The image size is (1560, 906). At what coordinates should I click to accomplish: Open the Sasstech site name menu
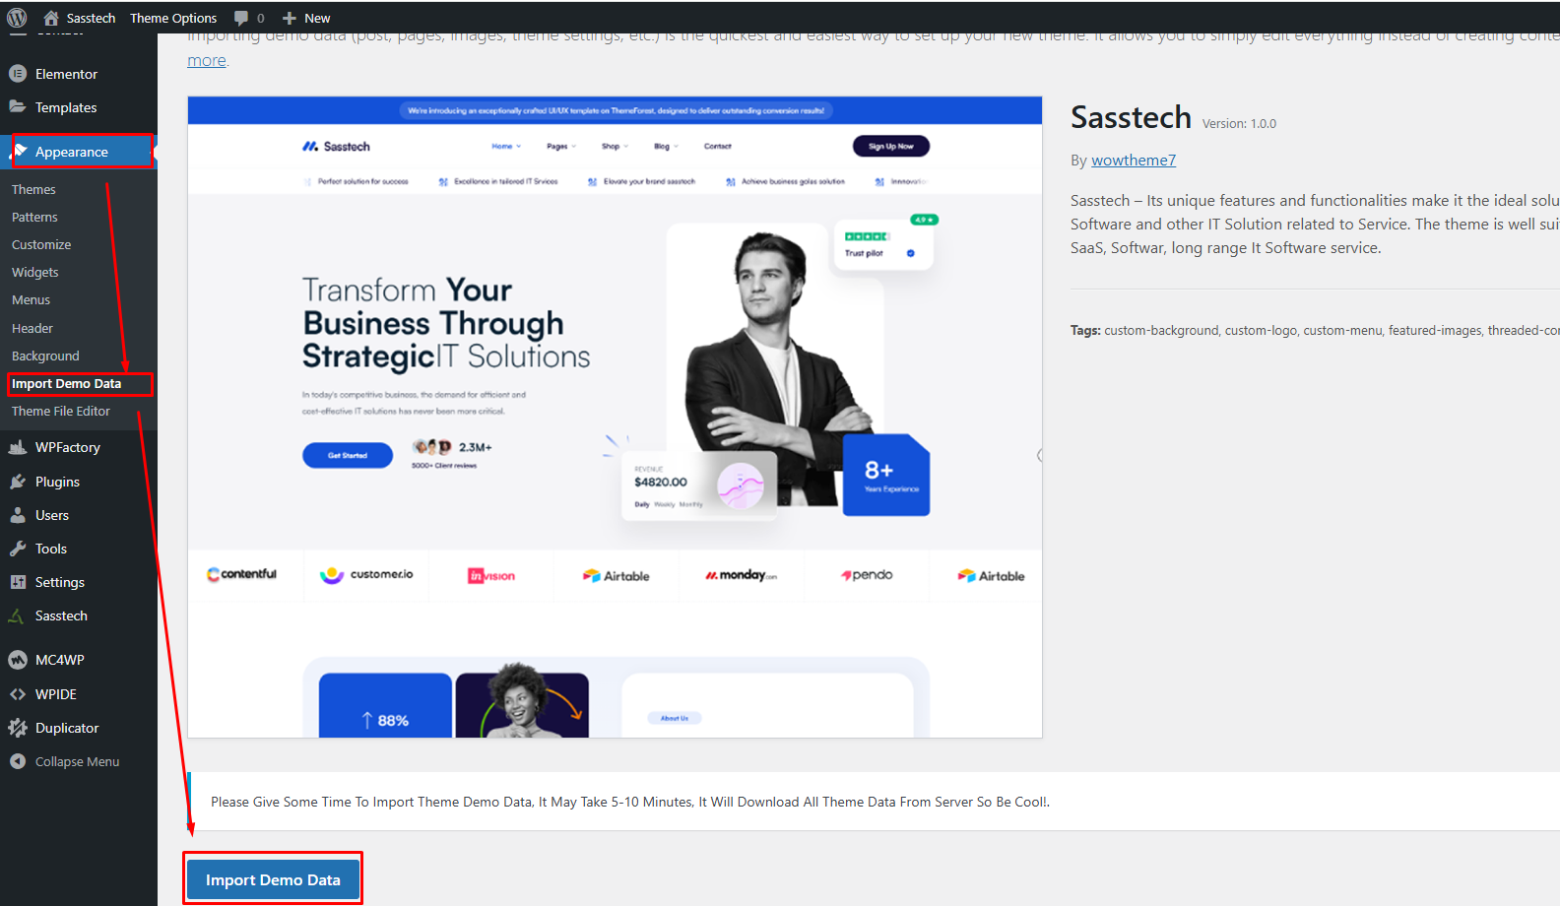coord(91,18)
